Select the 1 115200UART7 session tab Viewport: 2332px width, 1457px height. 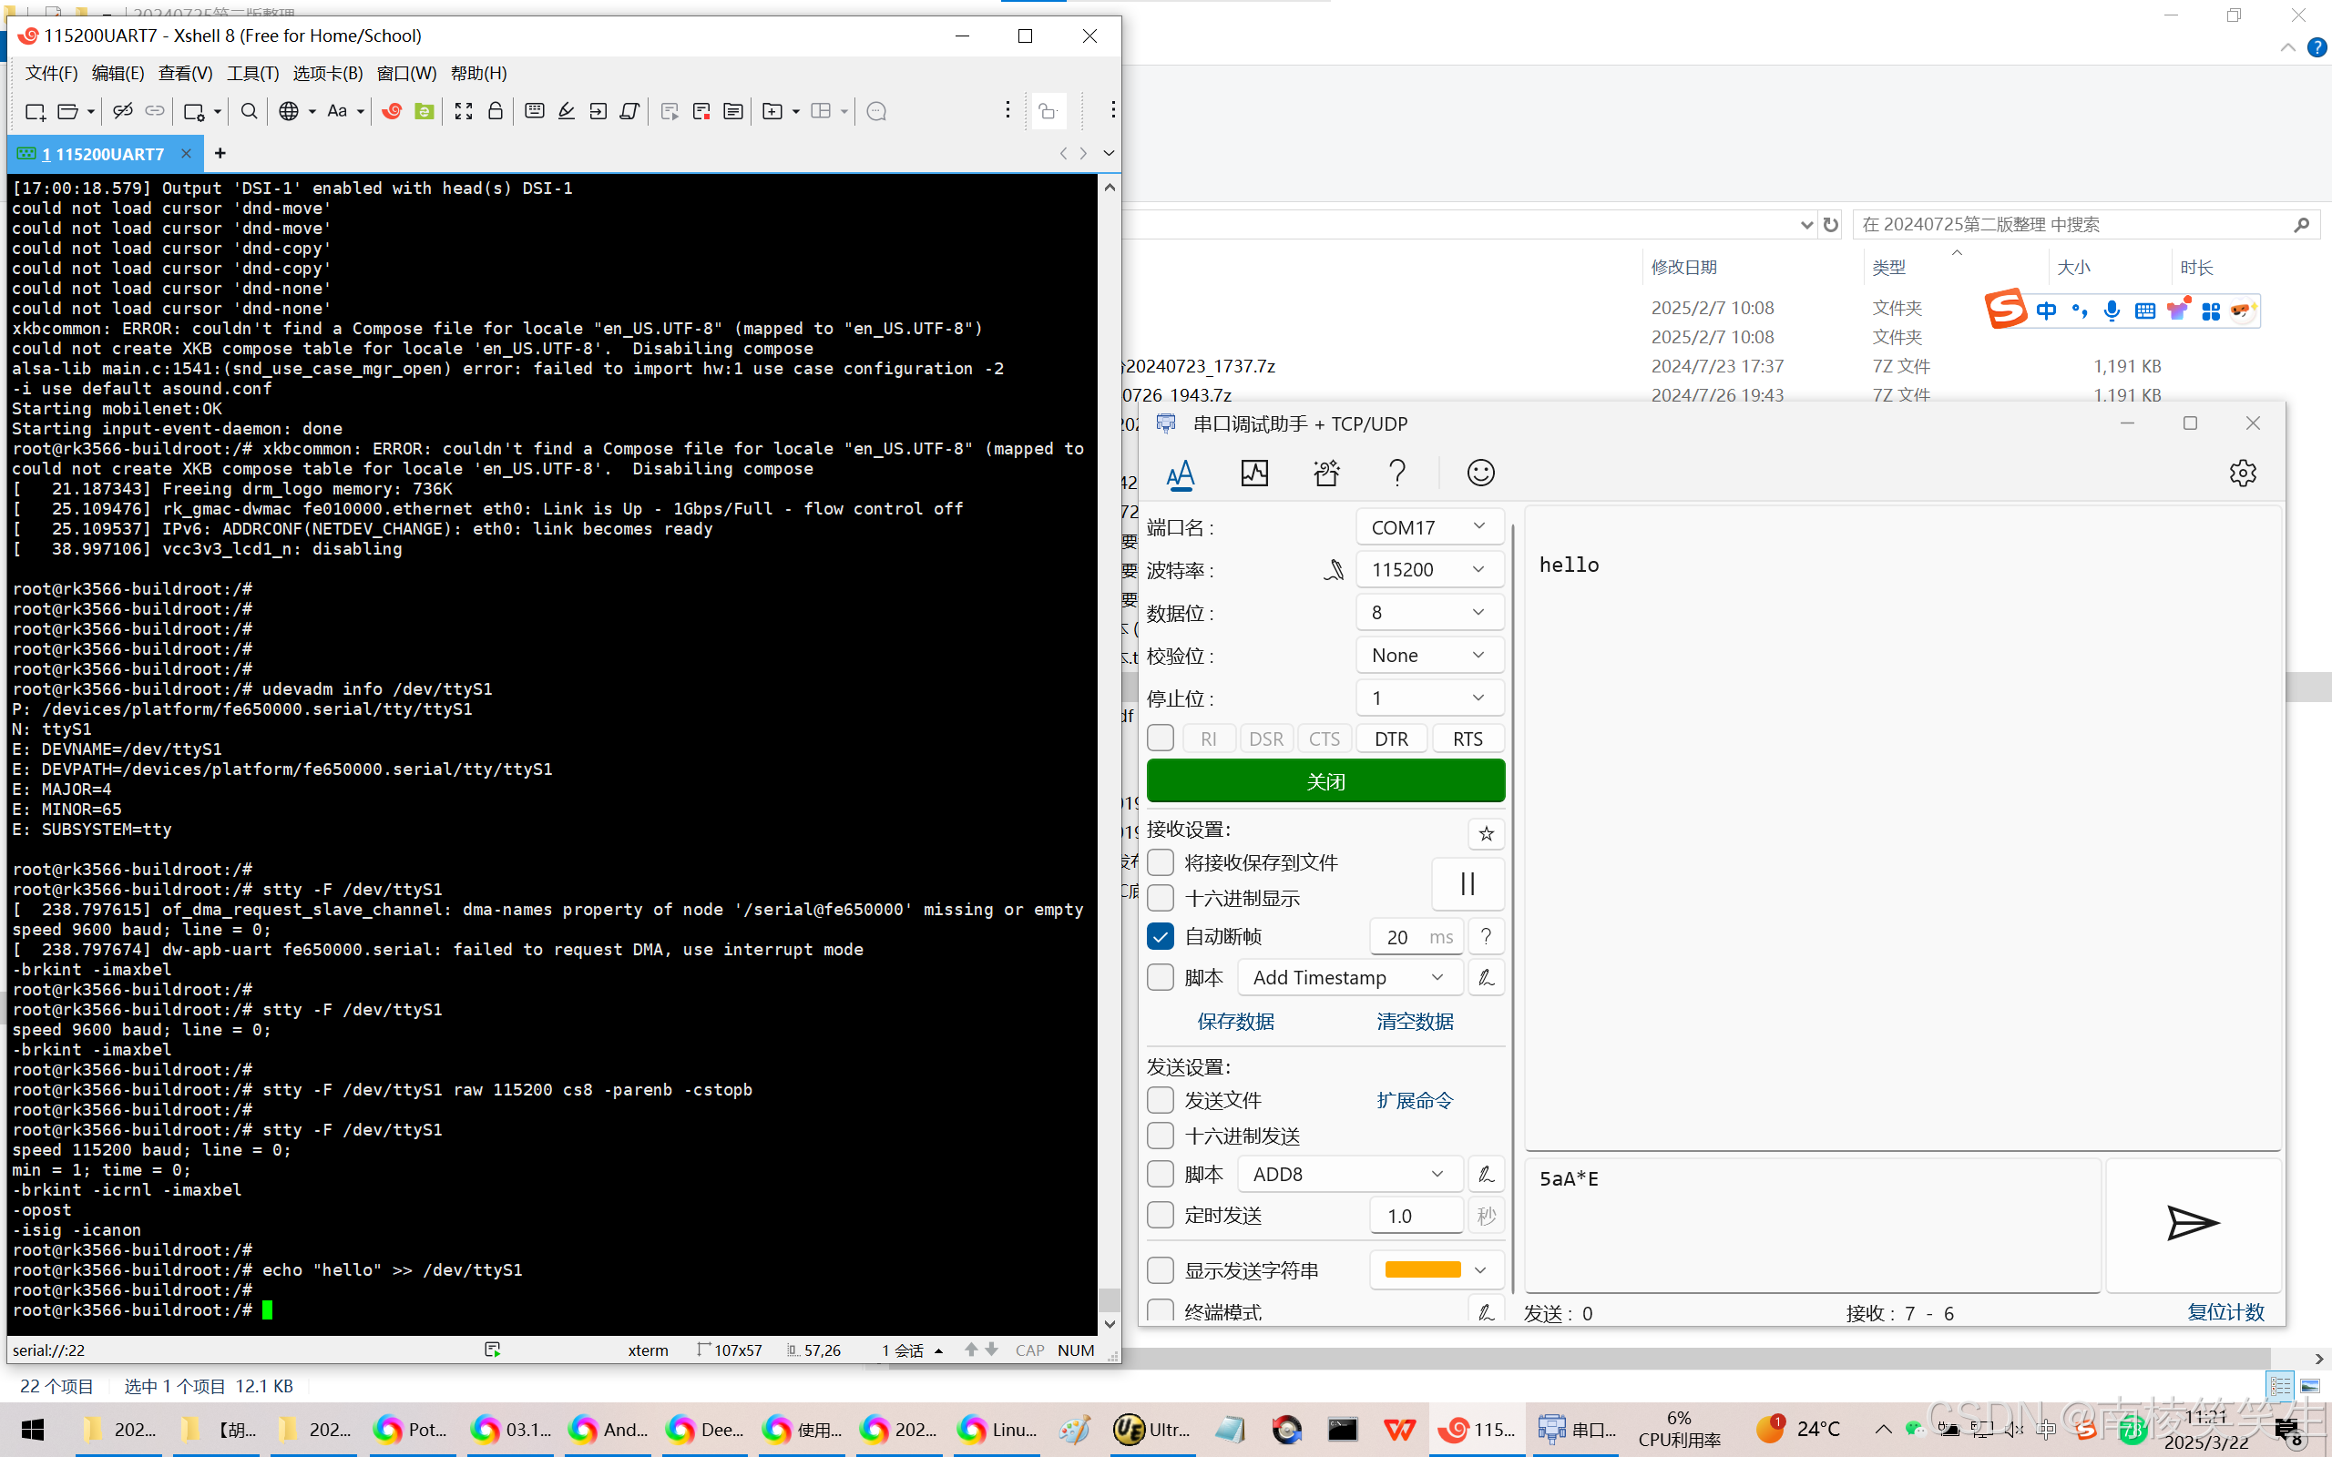tap(102, 154)
